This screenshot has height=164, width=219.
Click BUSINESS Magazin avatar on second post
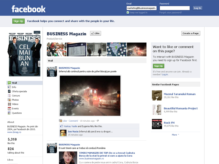click(x=52, y=148)
